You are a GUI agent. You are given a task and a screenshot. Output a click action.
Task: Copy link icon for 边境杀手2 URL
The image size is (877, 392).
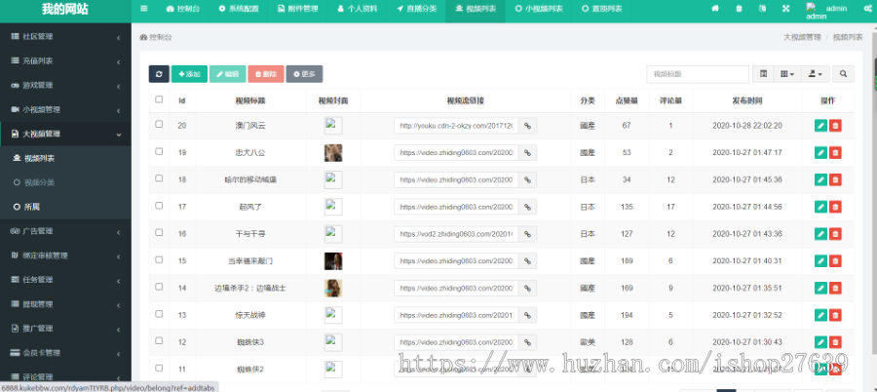tap(527, 288)
